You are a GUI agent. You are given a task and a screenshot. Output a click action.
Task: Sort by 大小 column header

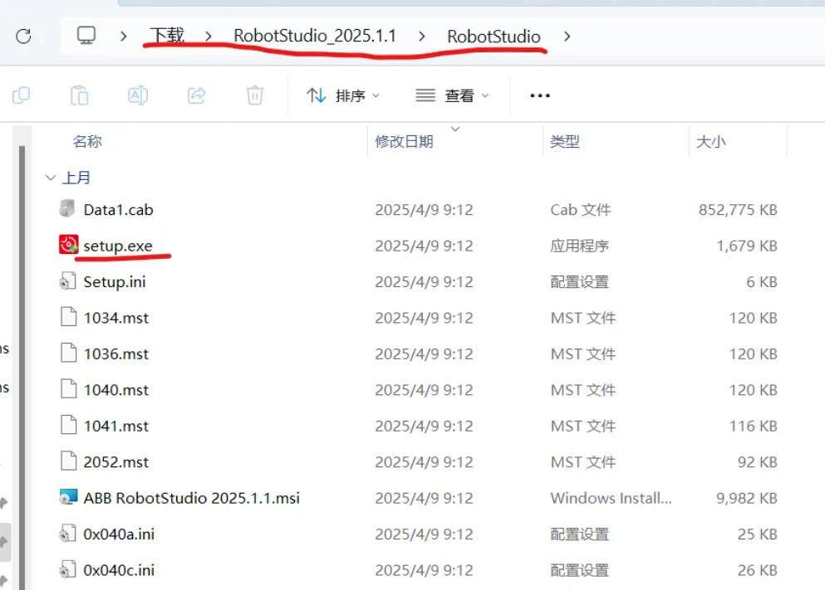(710, 142)
